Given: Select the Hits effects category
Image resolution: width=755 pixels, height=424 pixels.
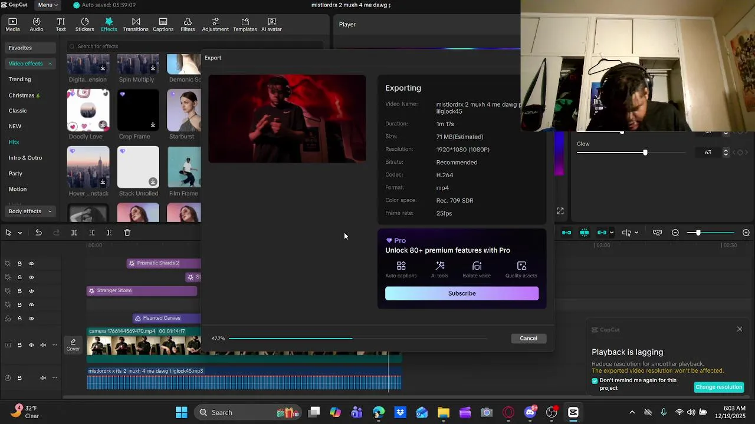Looking at the screenshot, I should pyautogui.click(x=14, y=142).
